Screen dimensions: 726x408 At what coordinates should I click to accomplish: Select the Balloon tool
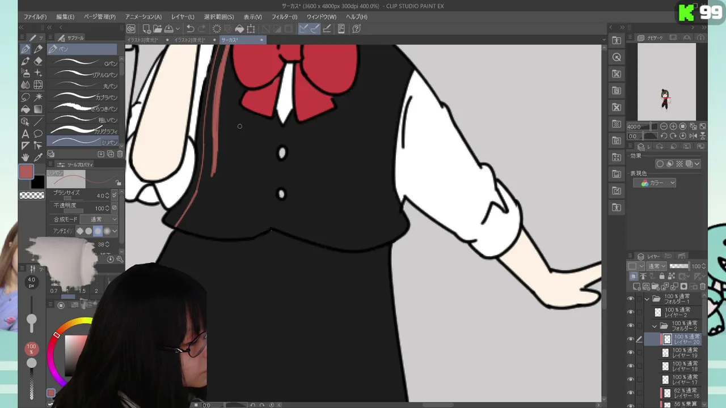38,134
